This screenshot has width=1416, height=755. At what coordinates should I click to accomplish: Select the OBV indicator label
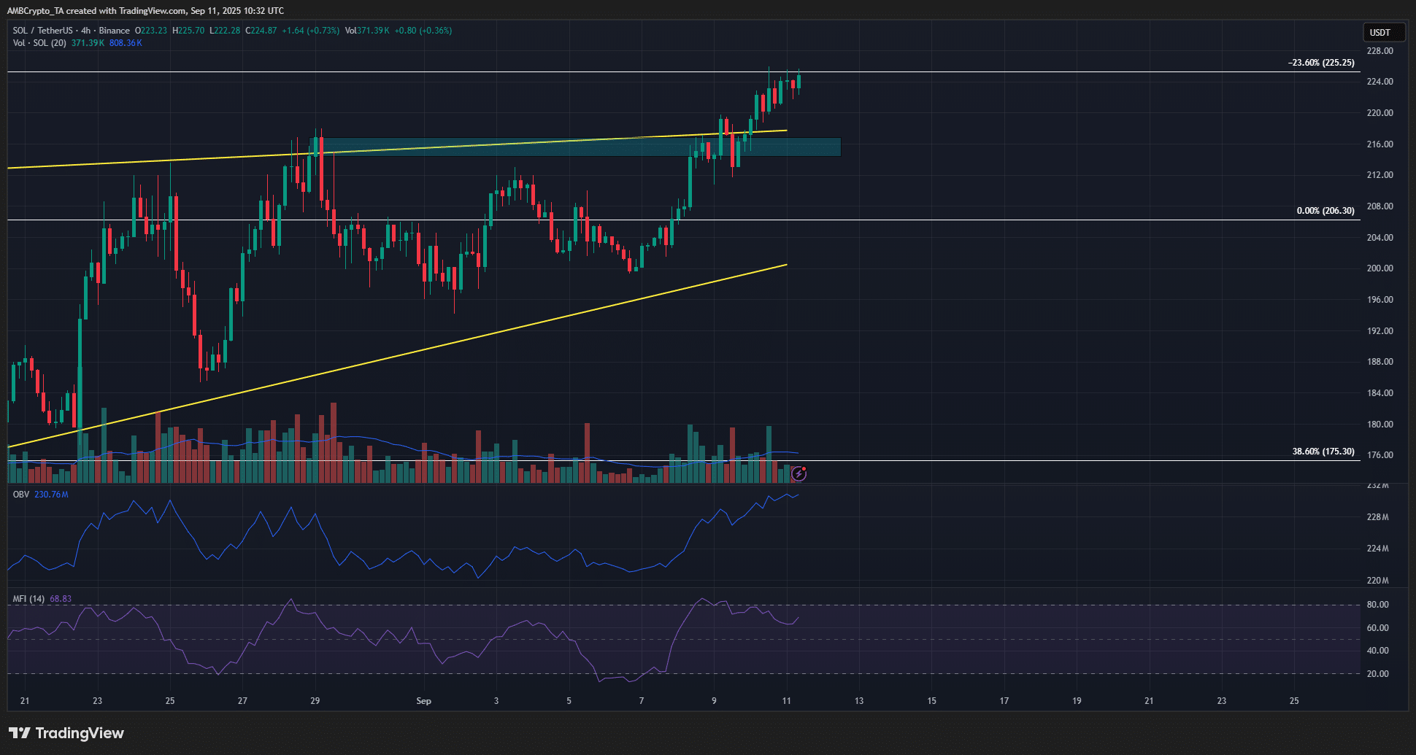click(21, 495)
